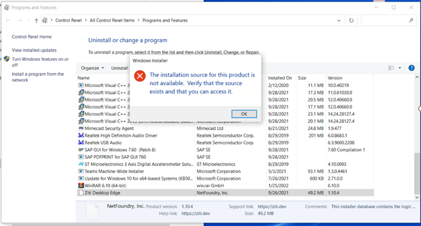
Task: Click the search magnifier icon
Action: click(411, 20)
